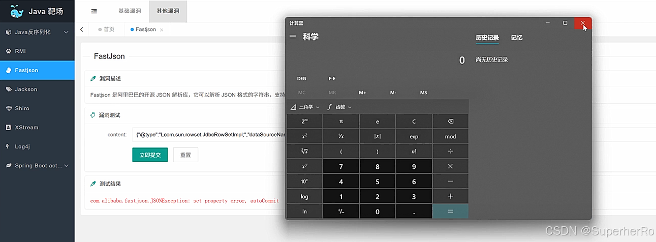
Task: Click the RMI paw icon in sidebar
Action: (x=8, y=51)
